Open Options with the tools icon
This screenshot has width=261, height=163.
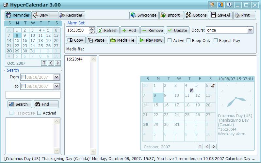(196, 15)
